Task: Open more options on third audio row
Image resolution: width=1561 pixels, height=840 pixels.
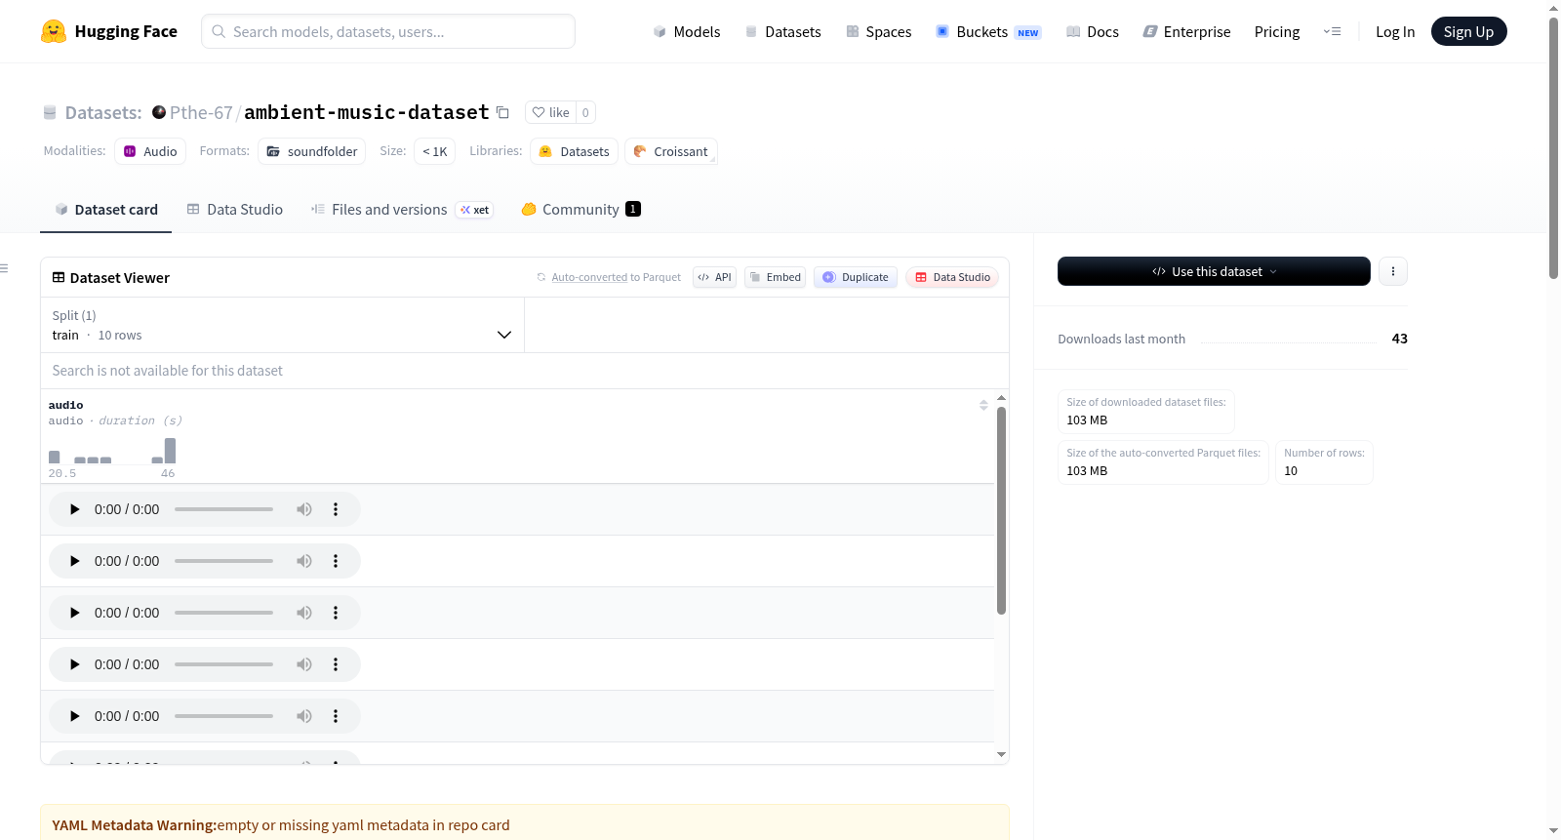Action: pyautogui.click(x=336, y=613)
